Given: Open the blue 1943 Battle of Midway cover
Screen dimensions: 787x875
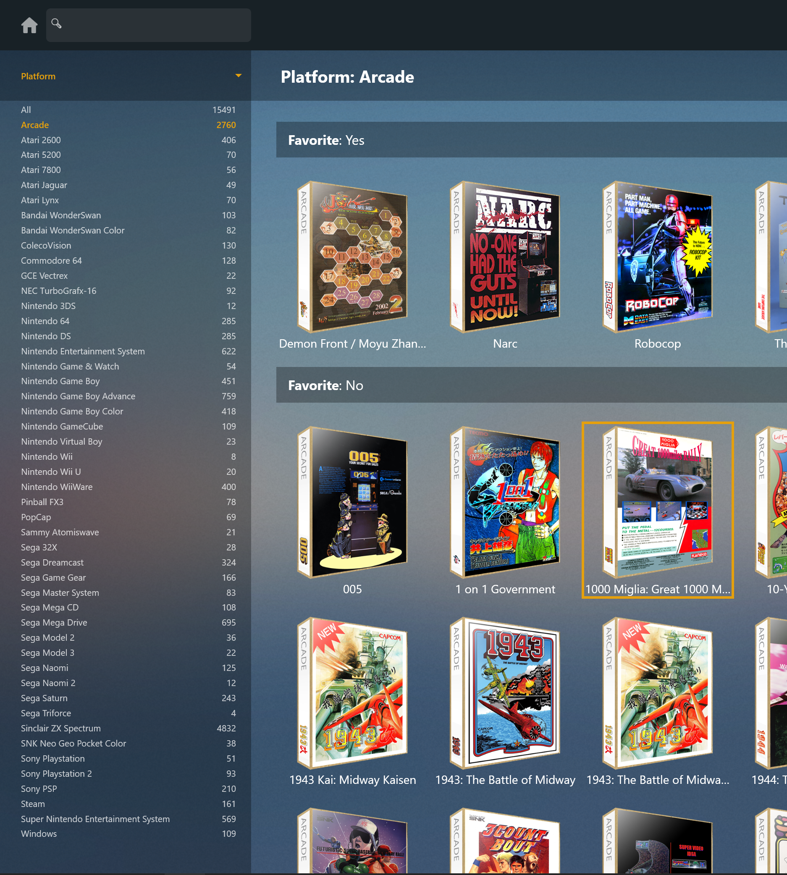Looking at the screenshot, I should click(x=505, y=693).
